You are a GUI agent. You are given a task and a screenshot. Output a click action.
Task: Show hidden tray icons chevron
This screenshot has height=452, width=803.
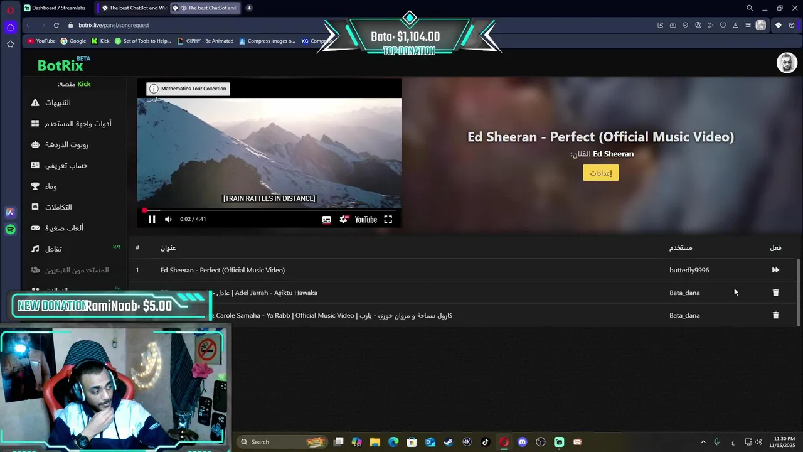(x=703, y=442)
